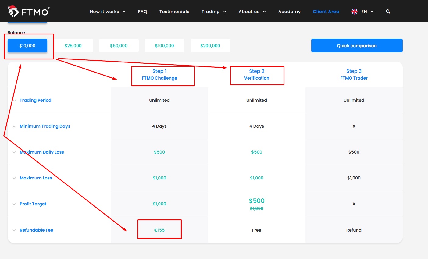Select the $25,000 balance option
Viewport: 428px width, 259px height.
(x=73, y=46)
